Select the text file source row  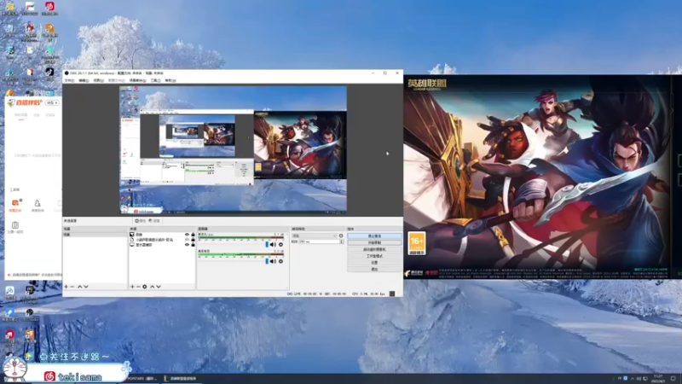tap(162, 240)
